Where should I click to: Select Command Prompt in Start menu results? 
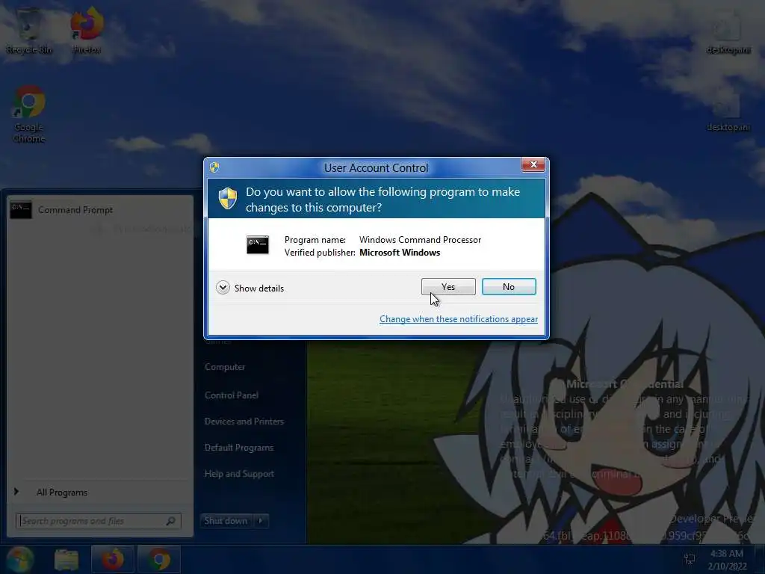point(100,210)
